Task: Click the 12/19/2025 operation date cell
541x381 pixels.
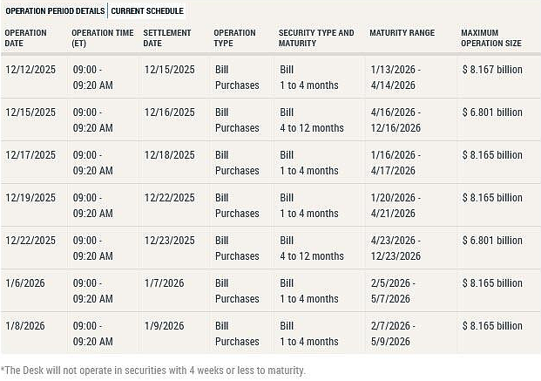Action: (30, 198)
